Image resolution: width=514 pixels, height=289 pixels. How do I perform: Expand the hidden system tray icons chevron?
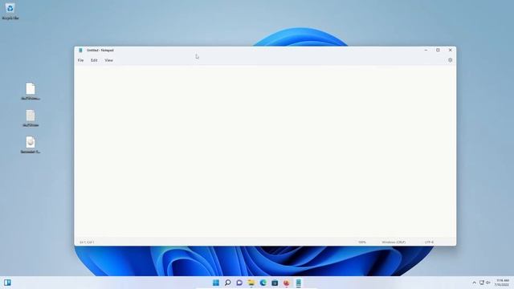pyautogui.click(x=474, y=283)
